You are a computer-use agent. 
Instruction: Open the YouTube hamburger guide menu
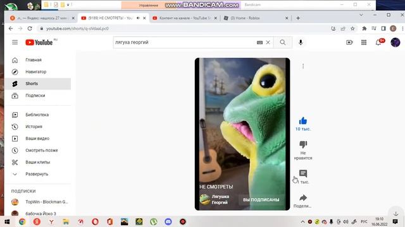pos(15,42)
